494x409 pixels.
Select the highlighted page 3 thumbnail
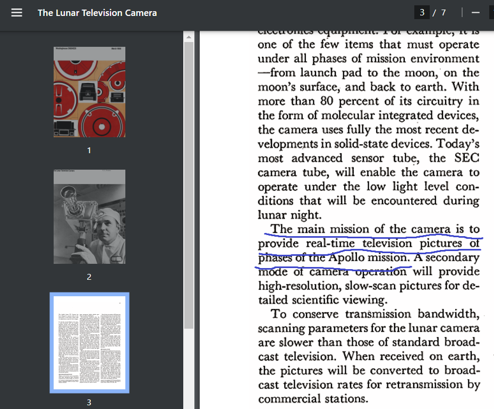point(89,343)
